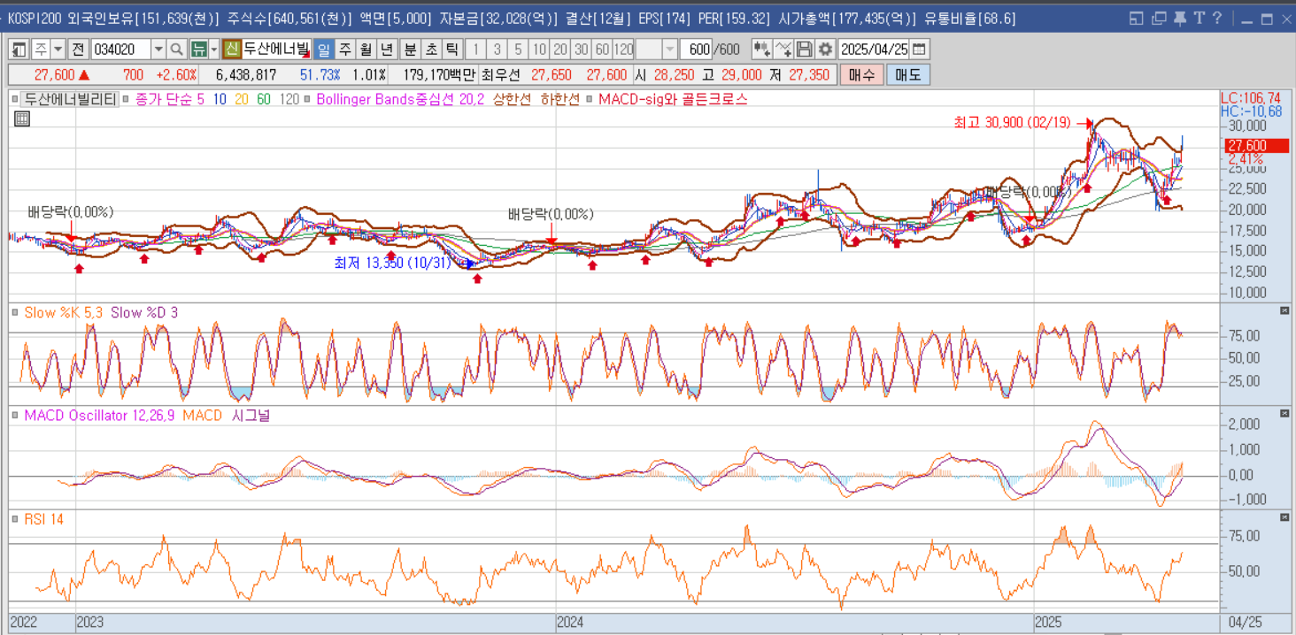
Task: Click the save floppy disk icon
Action: coord(804,50)
